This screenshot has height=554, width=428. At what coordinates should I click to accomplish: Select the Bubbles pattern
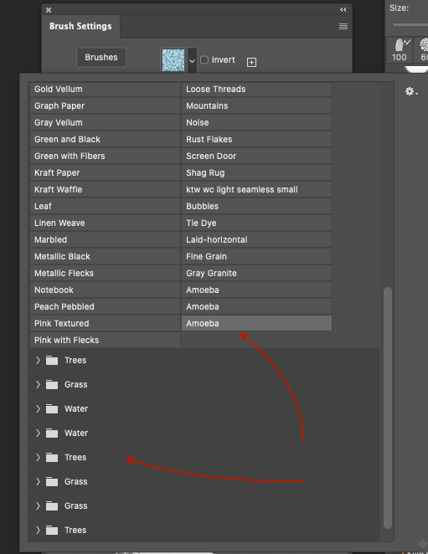pyautogui.click(x=257, y=206)
